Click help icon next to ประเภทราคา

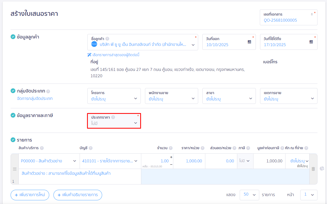113,117
